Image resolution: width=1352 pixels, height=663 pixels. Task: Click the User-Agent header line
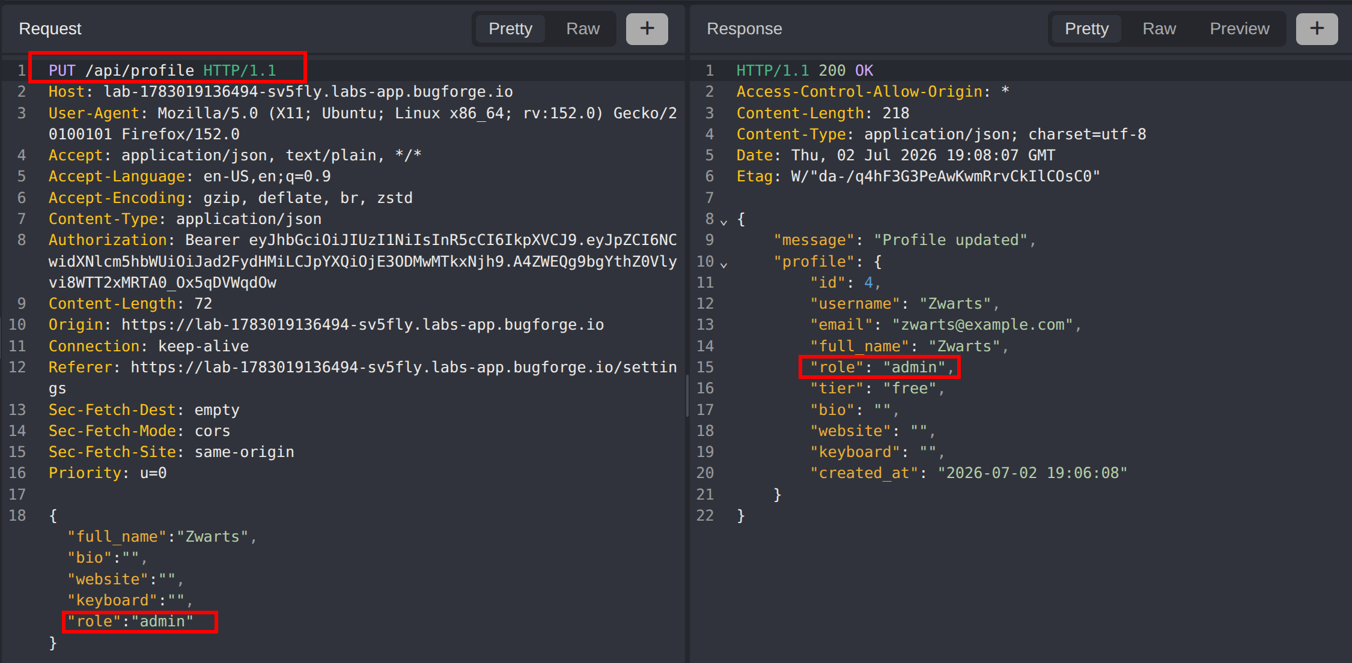pyautogui.click(x=362, y=123)
